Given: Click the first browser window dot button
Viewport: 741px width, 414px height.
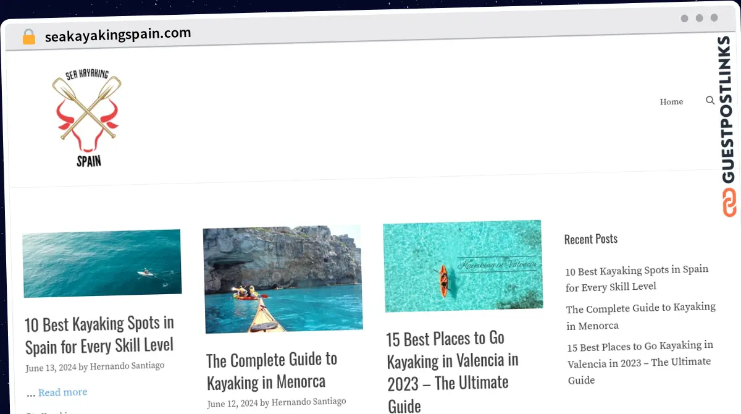Looking at the screenshot, I should tap(684, 19).
